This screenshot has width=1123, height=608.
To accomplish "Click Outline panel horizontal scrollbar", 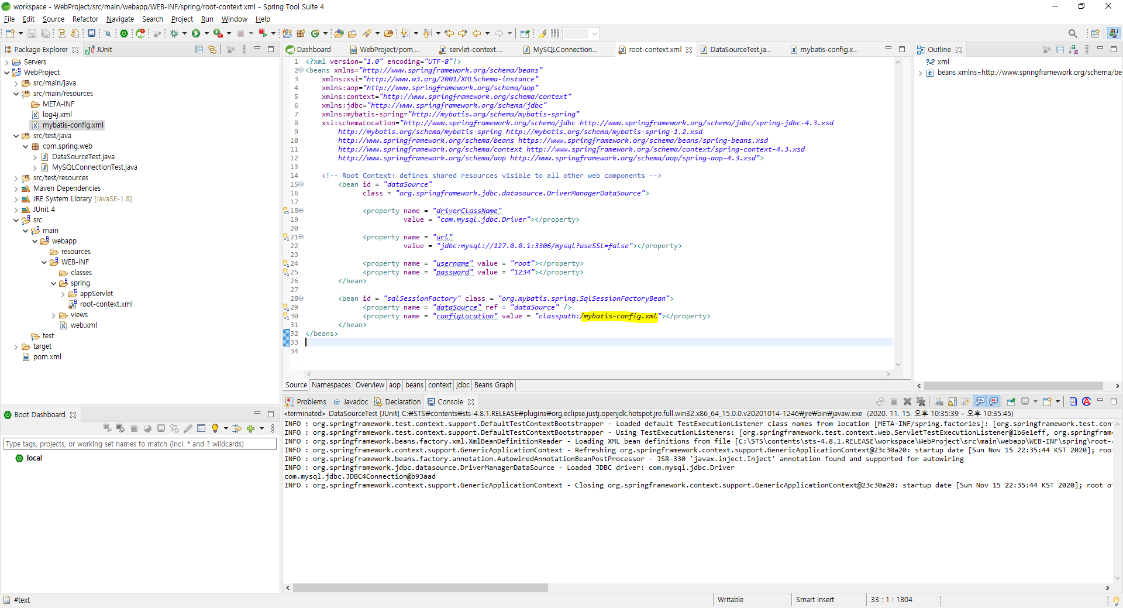I will (1014, 386).
